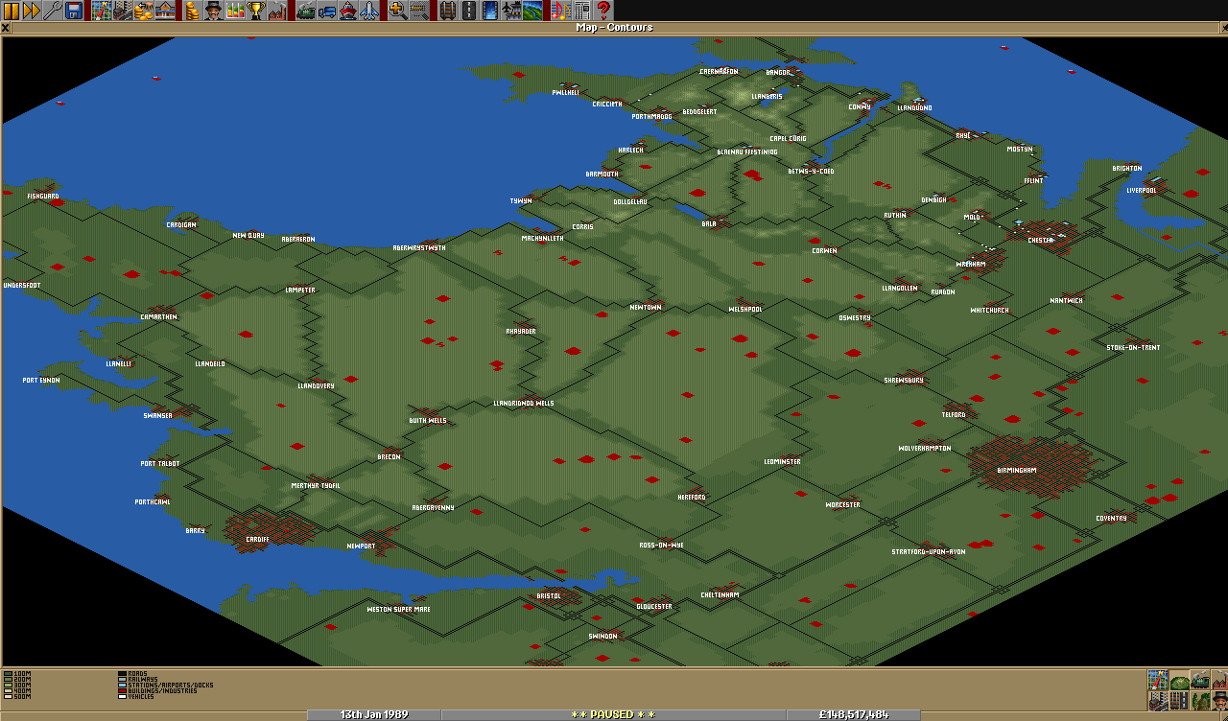
Task: Open company general info manager face
Action: click(212, 11)
